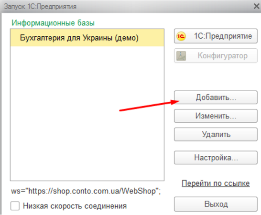Image resolution: width=261 pixels, height=215 pixels.
Task: Open Настройка... settings
Action: tap(216, 158)
